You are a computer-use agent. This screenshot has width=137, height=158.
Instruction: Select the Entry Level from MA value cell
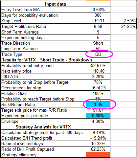98,10
